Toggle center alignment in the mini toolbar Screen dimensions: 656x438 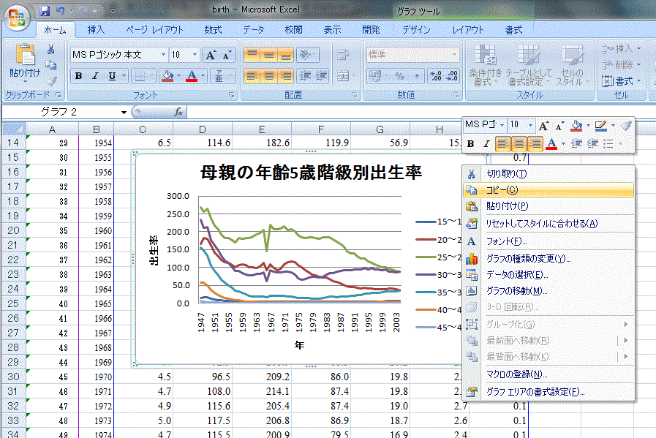pyautogui.click(x=519, y=144)
